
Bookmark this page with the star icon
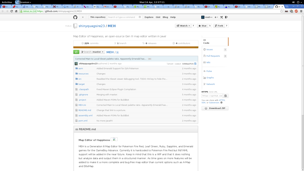281,11
